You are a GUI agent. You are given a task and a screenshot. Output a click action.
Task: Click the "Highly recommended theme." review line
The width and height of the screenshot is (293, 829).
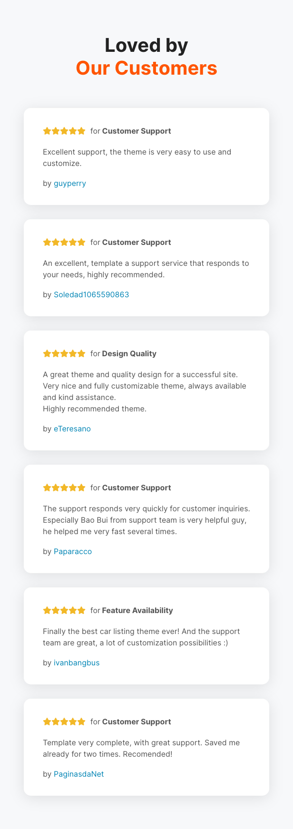(x=95, y=409)
